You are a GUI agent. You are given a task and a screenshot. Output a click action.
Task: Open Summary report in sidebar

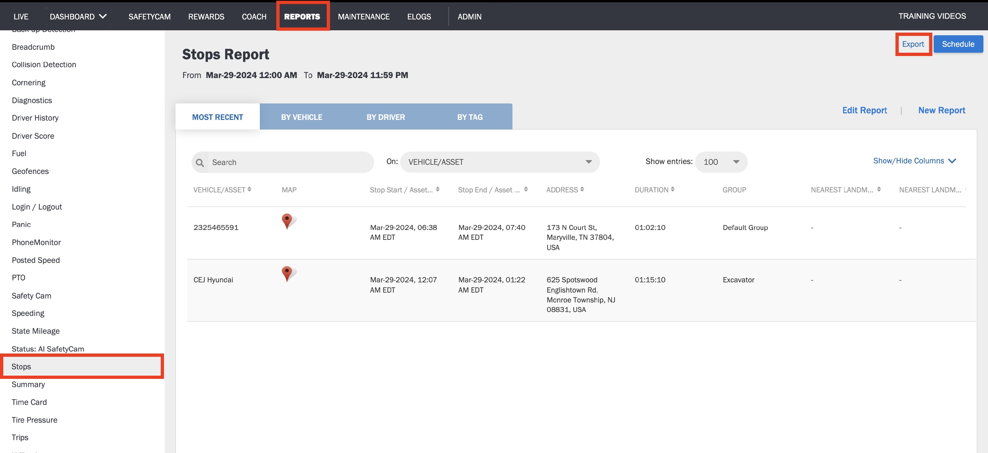[x=28, y=384]
